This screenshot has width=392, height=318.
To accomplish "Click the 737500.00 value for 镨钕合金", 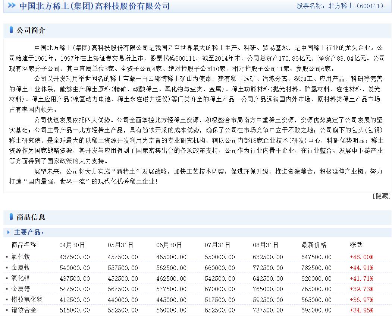I will tap(268, 310).
